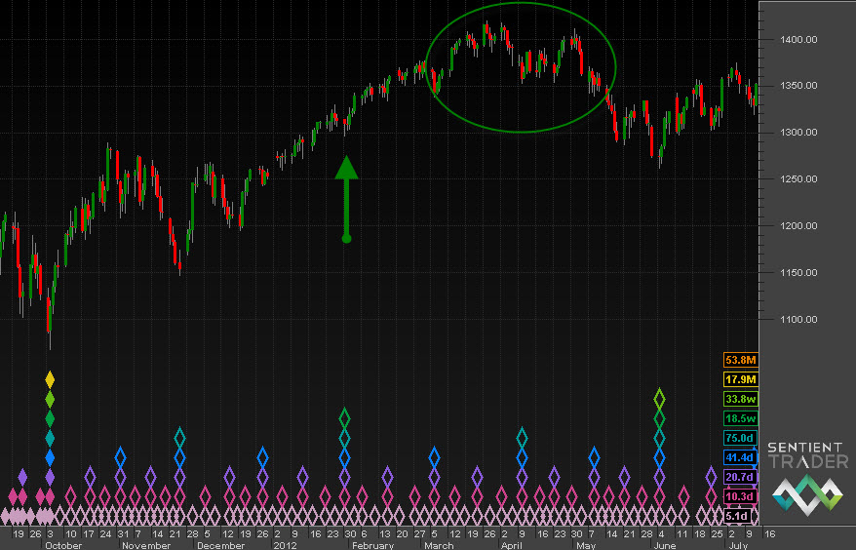
Task: Click the solid yellow diamond above October 3
Action: (50, 378)
